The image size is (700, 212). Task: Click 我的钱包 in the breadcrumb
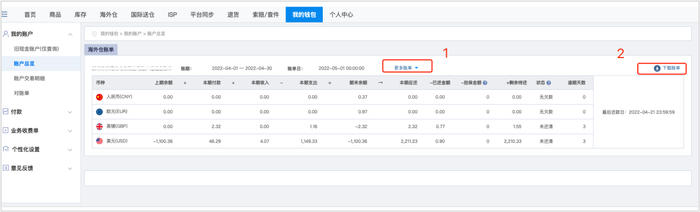[x=109, y=33]
